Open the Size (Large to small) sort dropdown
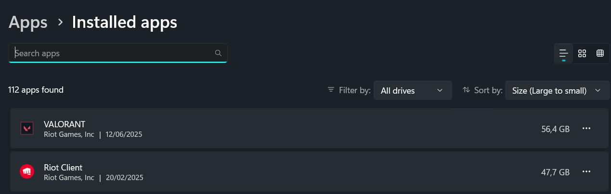The width and height of the screenshot is (611, 194). tap(557, 90)
